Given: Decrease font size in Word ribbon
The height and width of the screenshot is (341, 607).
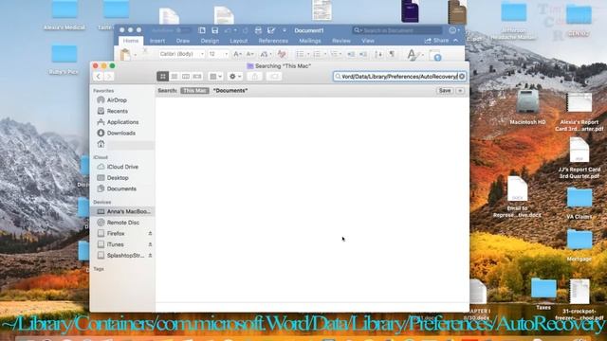Looking at the screenshot, I should click(x=250, y=54).
